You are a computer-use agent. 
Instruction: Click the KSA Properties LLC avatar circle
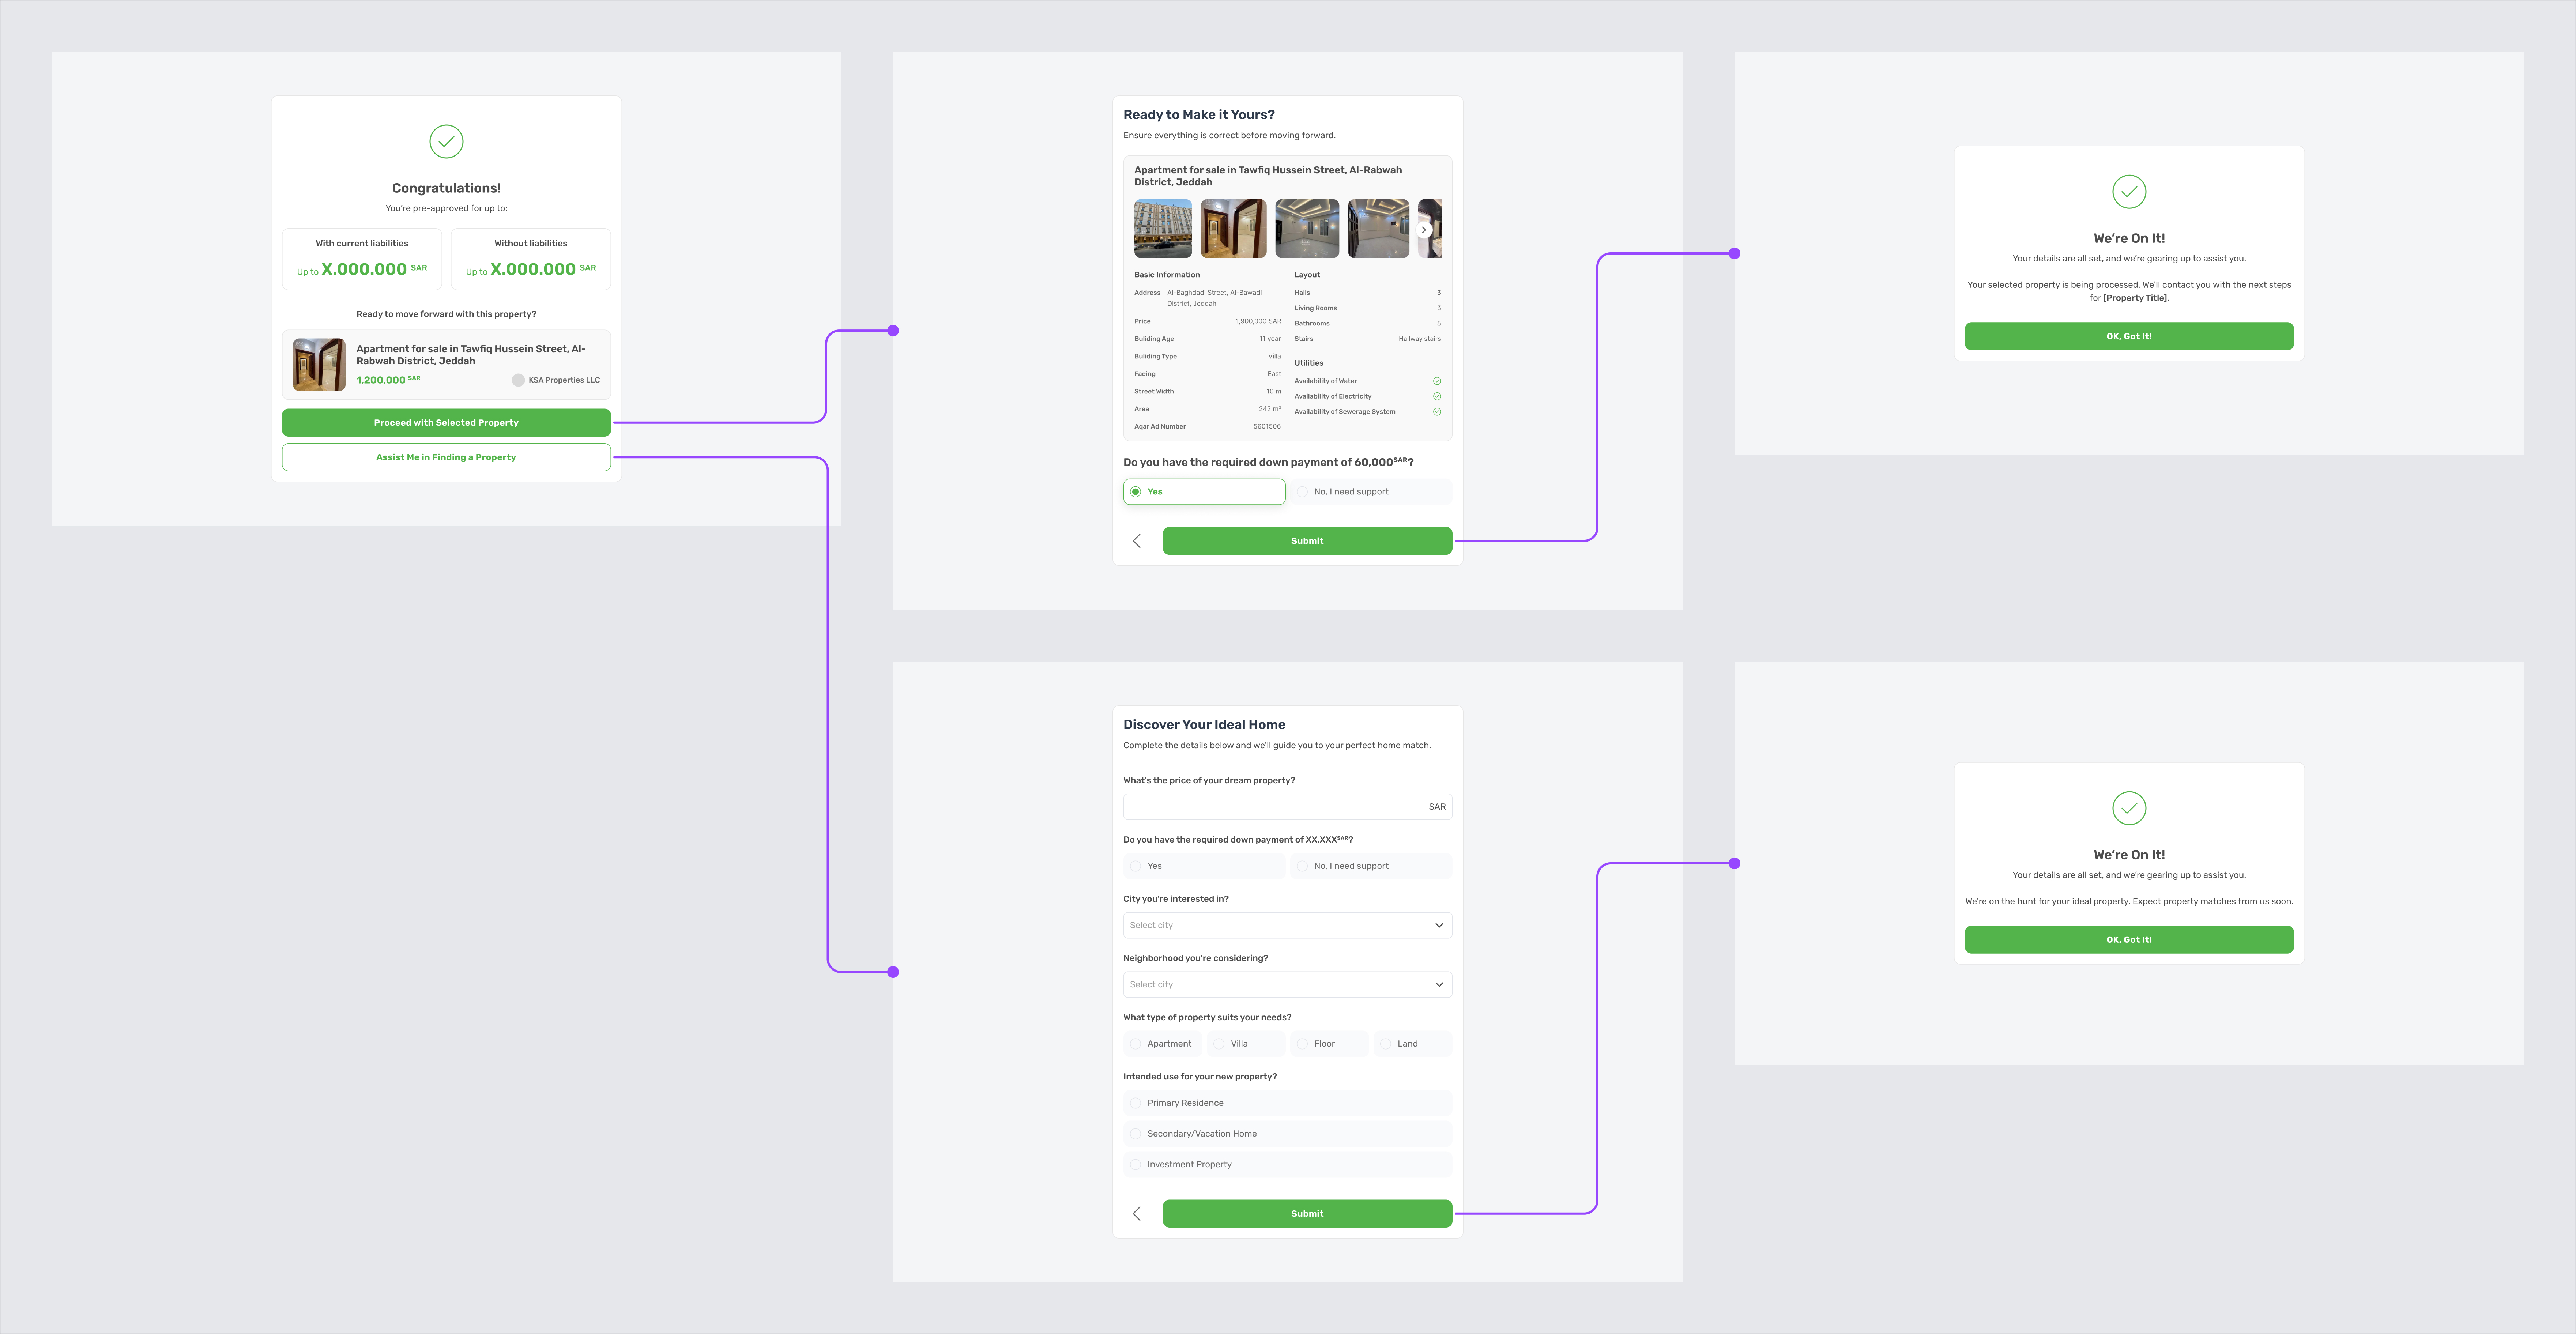518,380
